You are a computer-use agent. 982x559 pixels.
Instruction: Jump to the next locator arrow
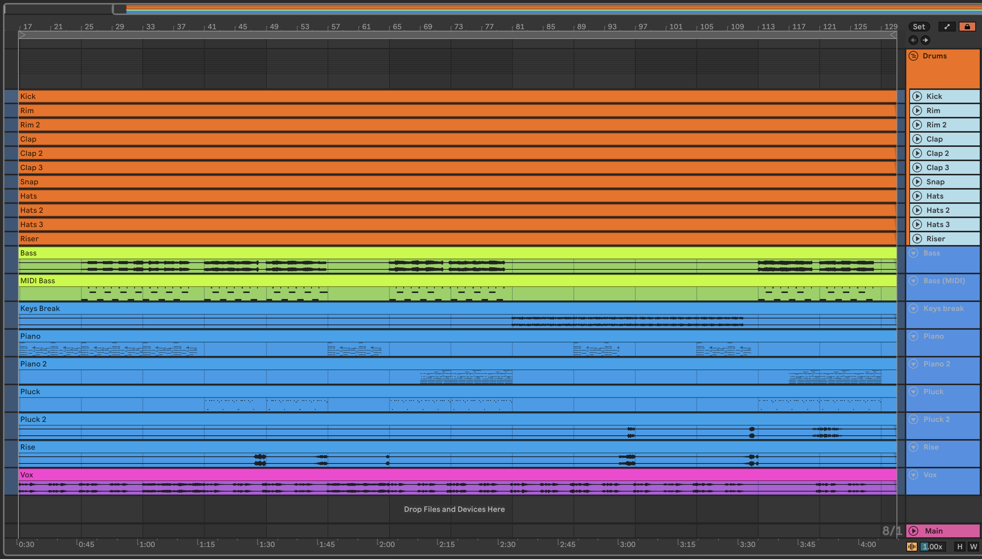coord(925,40)
